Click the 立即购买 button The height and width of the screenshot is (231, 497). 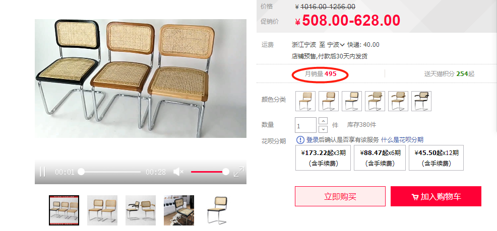pos(340,196)
